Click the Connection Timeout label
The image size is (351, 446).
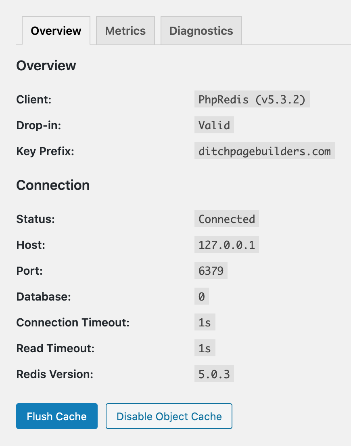pos(73,322)
